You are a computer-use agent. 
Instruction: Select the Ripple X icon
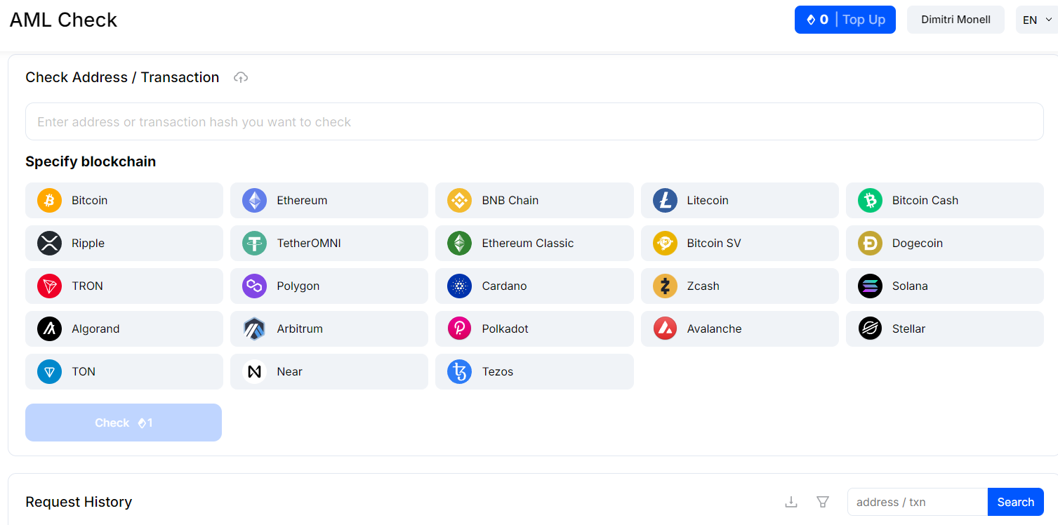pos(49,244)
